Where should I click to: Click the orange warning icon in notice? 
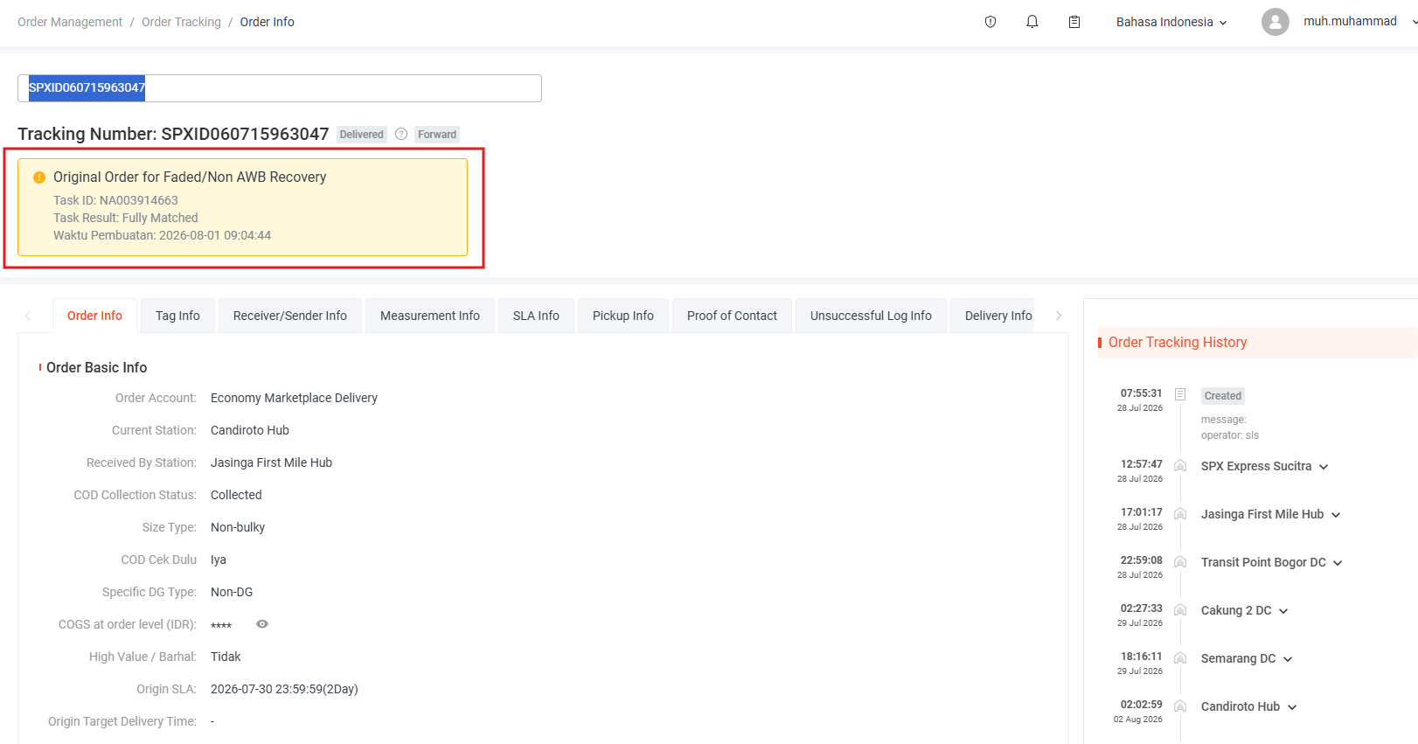point(39,177)
